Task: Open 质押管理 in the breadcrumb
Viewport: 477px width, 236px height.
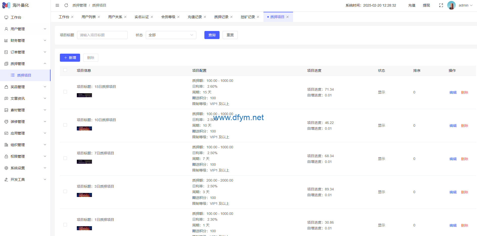Action: (80, 5)
